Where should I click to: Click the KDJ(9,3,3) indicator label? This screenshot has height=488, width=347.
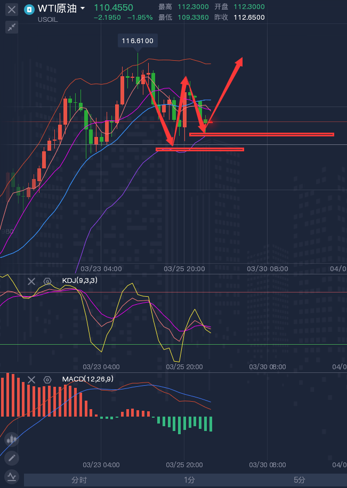[80, 281]
